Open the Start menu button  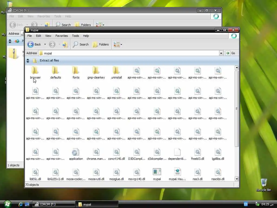pos(7,204)
